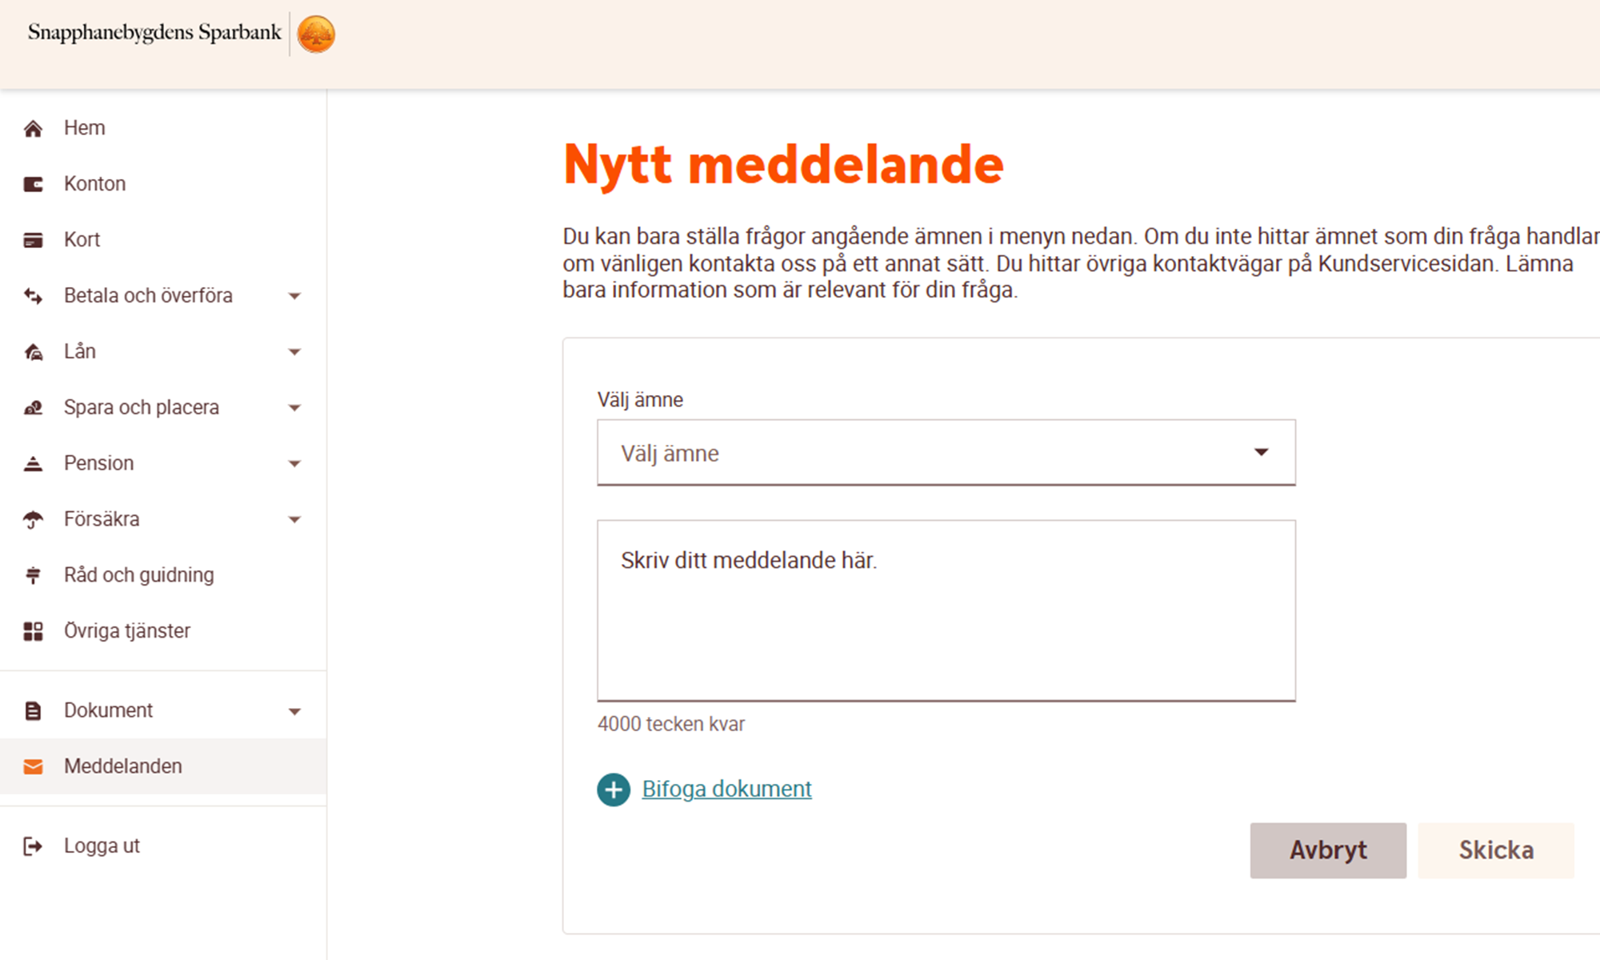
Task: Expand the Försäkra submenu arrow
Action: [294, 519]
